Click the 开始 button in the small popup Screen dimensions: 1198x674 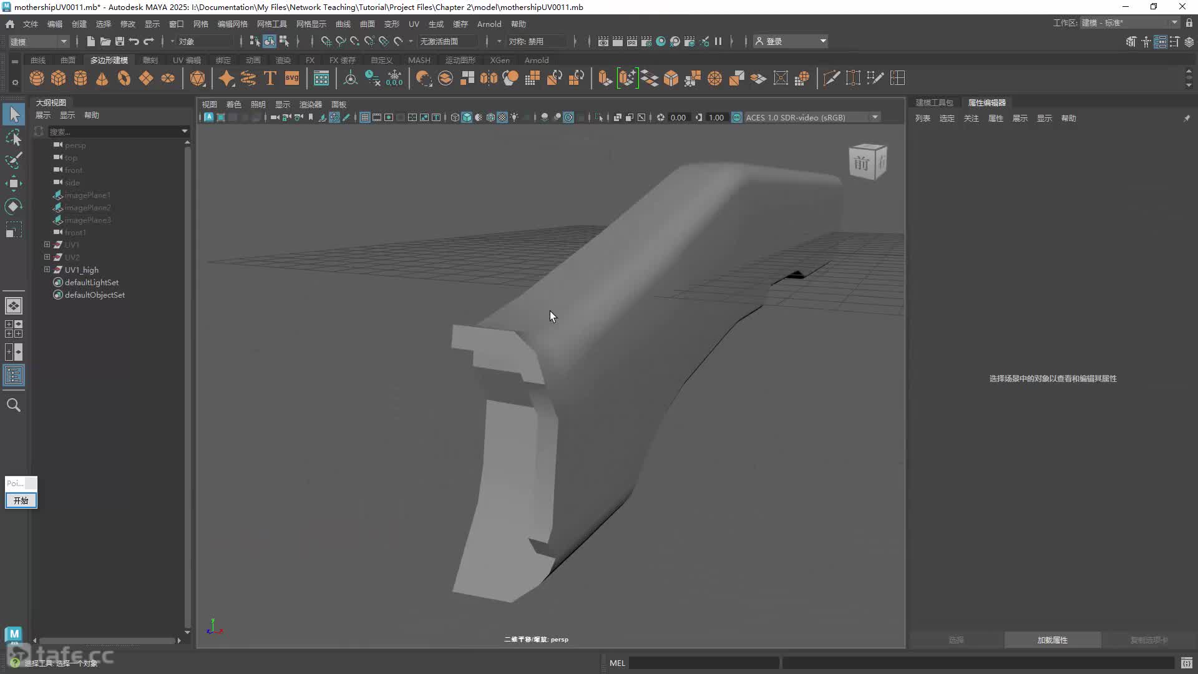[x=21, y=501]
